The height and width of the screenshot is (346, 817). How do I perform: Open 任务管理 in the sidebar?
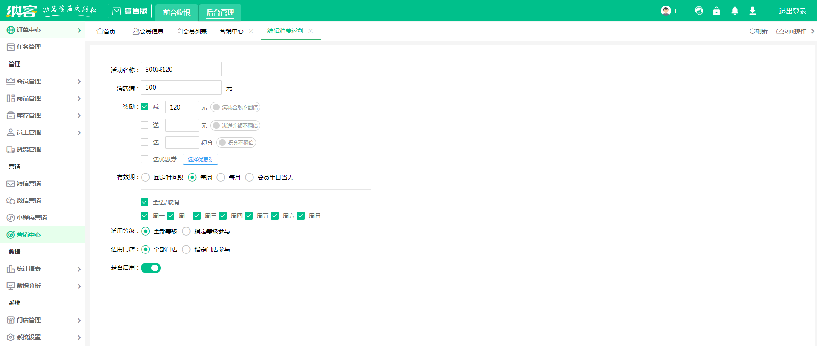click(29, 47)
